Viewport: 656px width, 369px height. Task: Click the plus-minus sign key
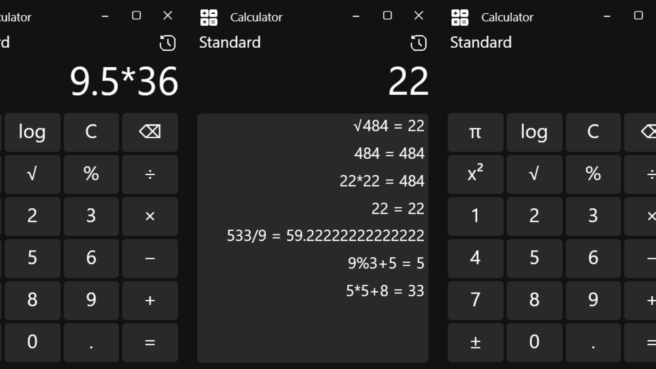tap(475, 342)
